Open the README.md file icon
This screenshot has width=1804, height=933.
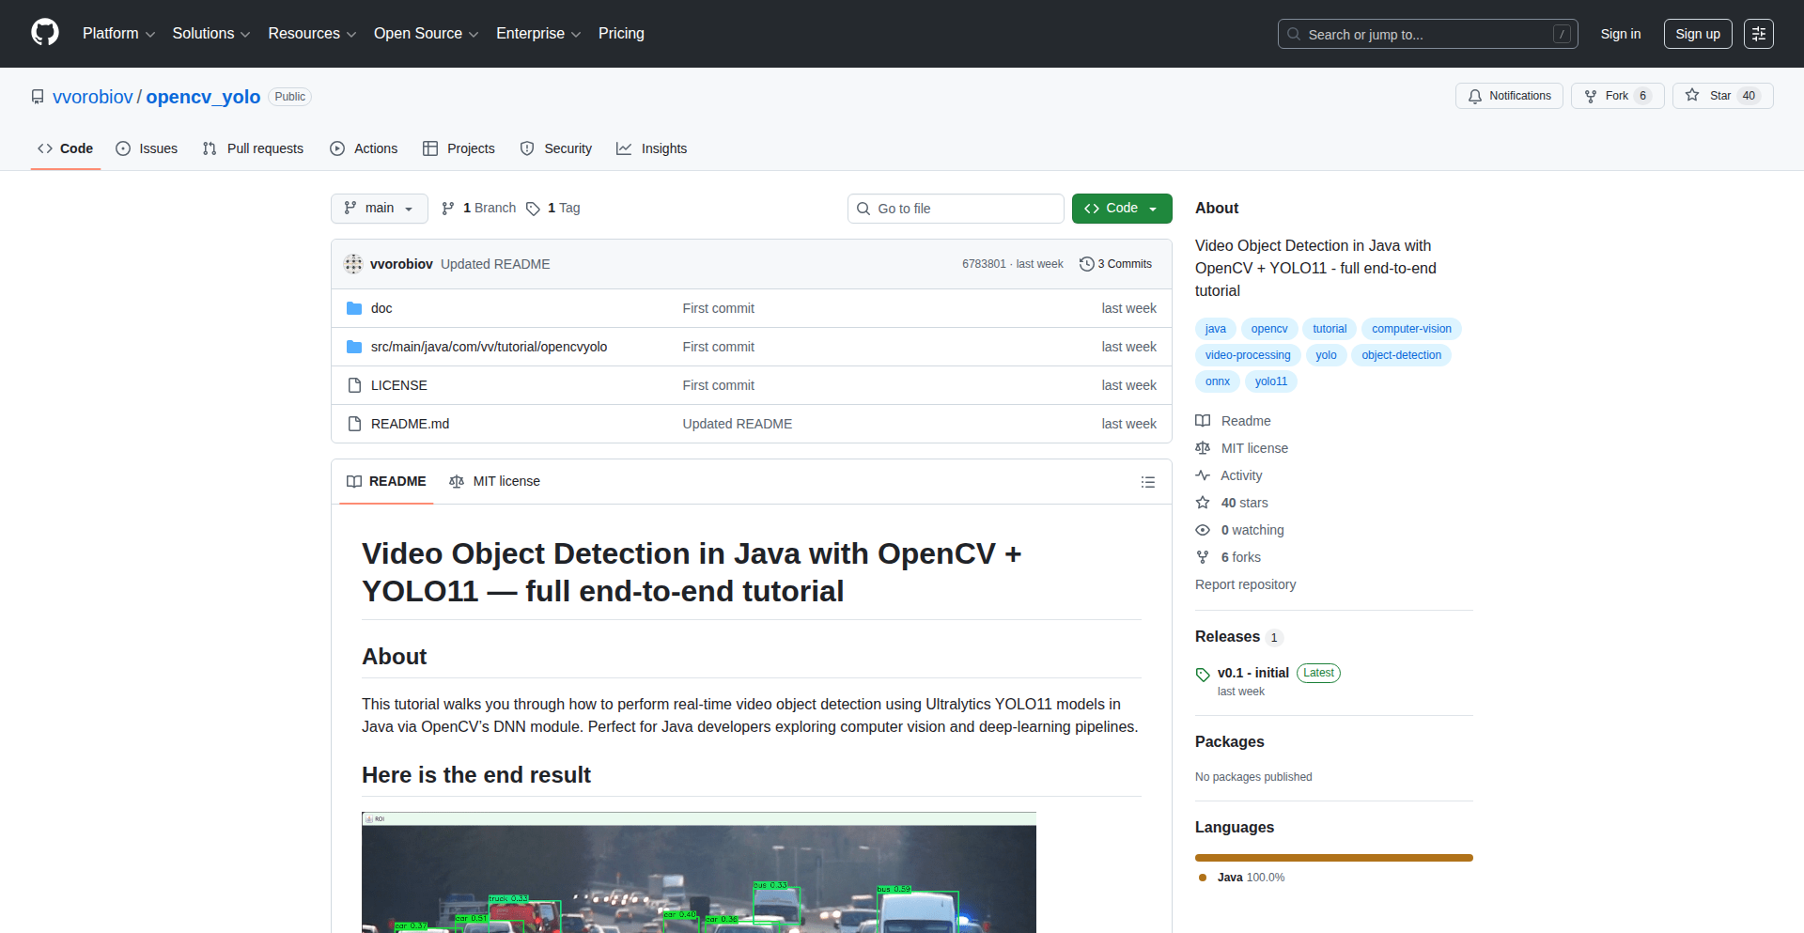(x=354, y=424)
